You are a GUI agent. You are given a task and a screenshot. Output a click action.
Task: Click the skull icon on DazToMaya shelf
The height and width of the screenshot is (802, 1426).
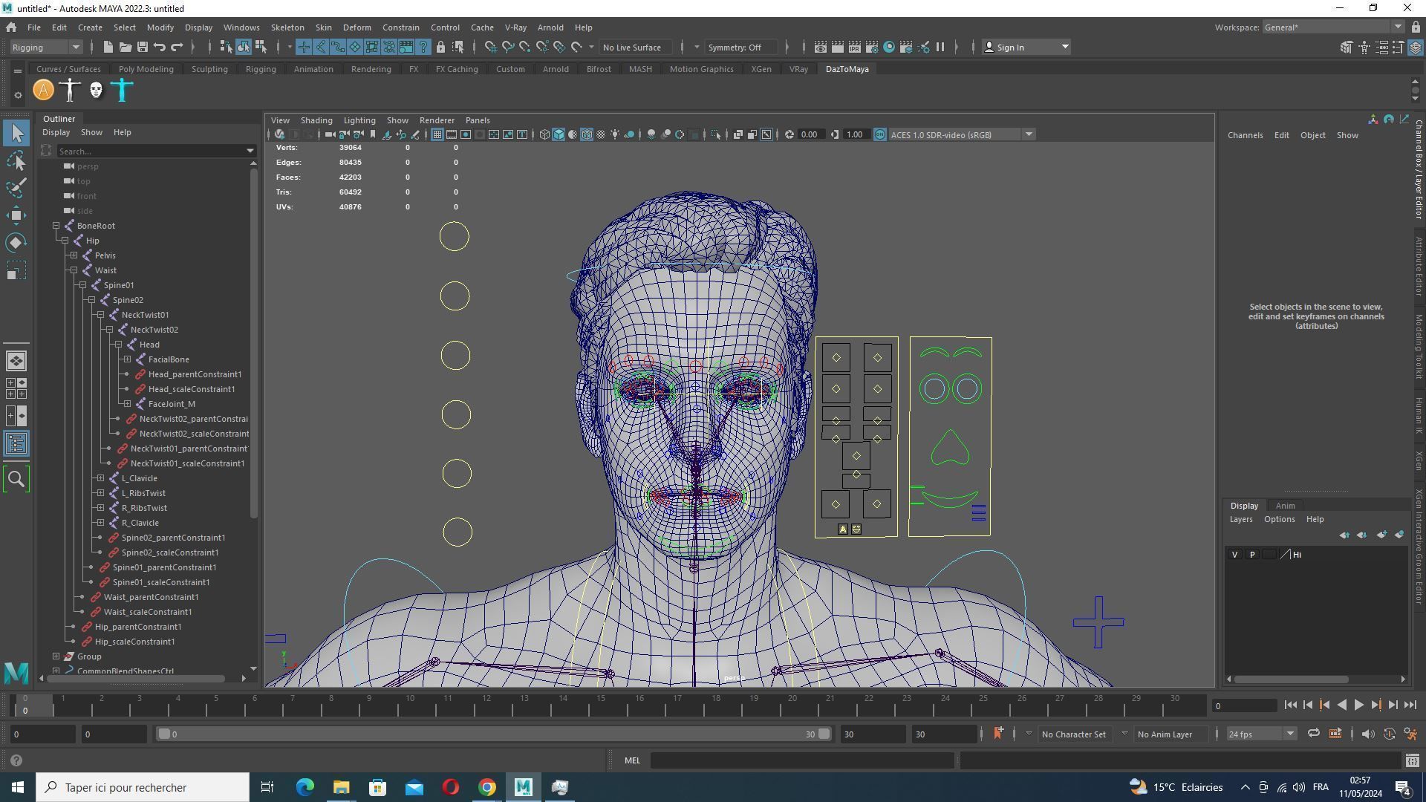coord(96,91)
